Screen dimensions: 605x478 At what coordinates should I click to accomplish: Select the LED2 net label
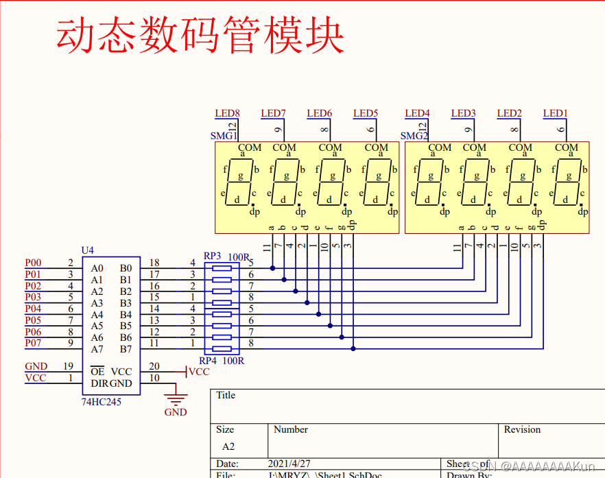[509, 113]
